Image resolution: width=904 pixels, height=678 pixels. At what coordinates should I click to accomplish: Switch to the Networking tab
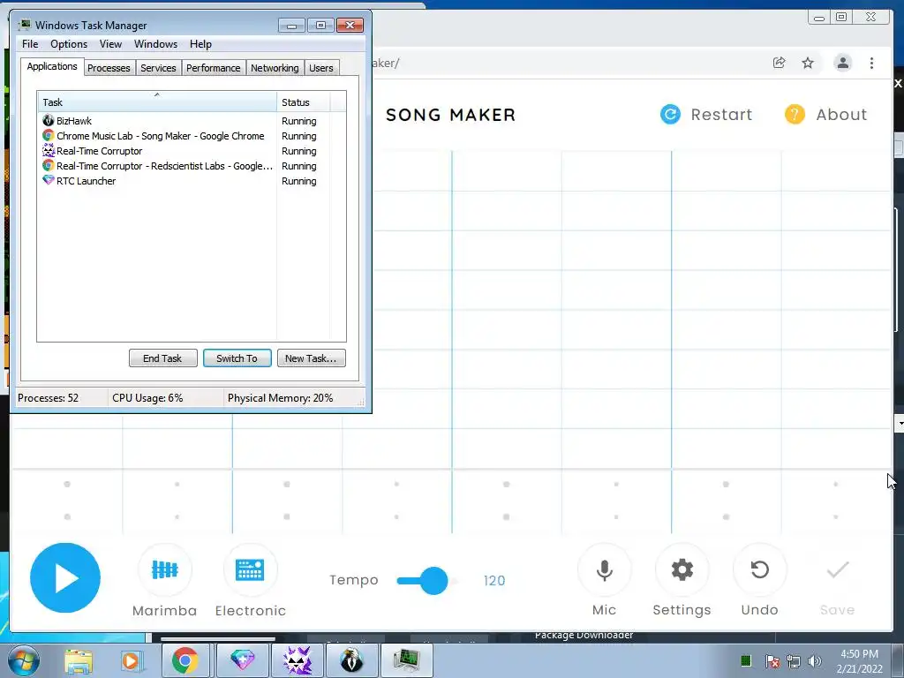tap(275, 68)
